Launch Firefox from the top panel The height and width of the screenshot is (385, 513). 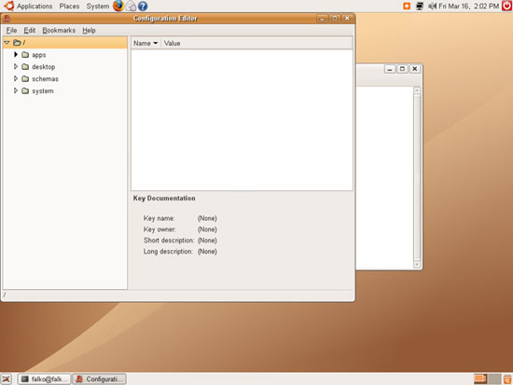click(118, 6)
